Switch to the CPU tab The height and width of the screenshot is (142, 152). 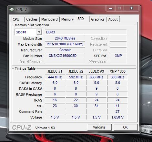tap(16, 19)
